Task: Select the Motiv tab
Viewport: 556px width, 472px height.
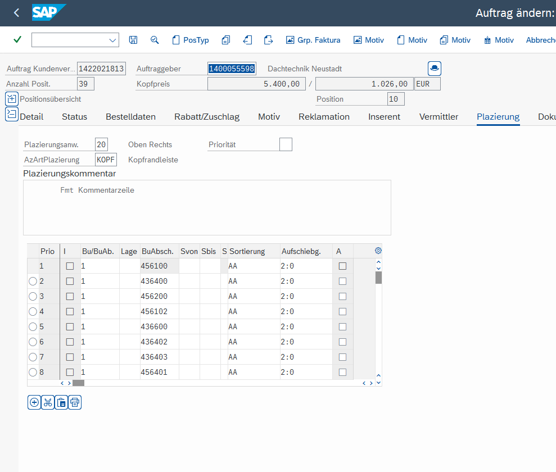Action: 269,116
